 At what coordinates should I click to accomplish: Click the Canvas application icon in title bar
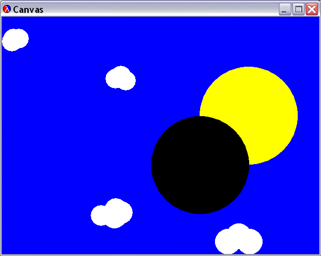[x=7, y=9]
